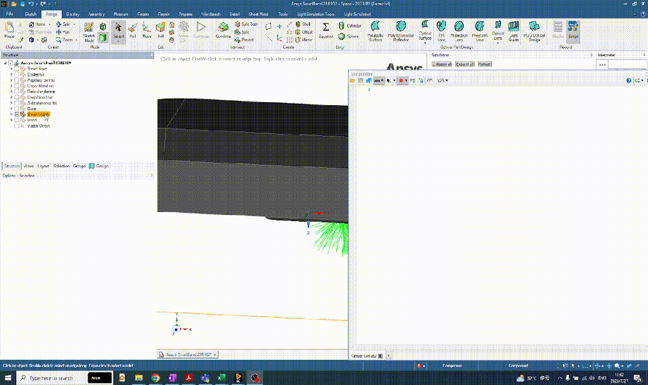
Task: Close the Group: Group2 tab
Action: coord(380,356)
